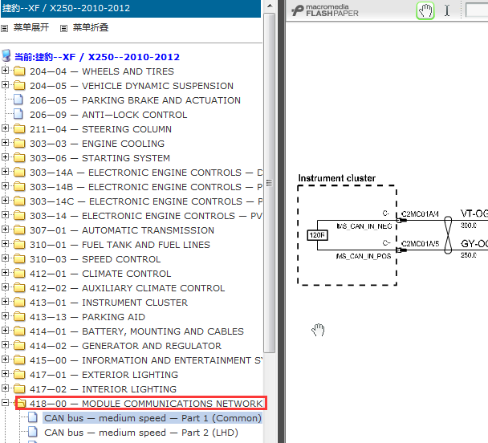488x443 pixels.
Task: Click open folder icon of 418—00 Module Communications
Action: coord(21,403)
